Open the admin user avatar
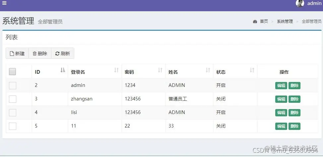323x157 pixels. click(300, 3)
